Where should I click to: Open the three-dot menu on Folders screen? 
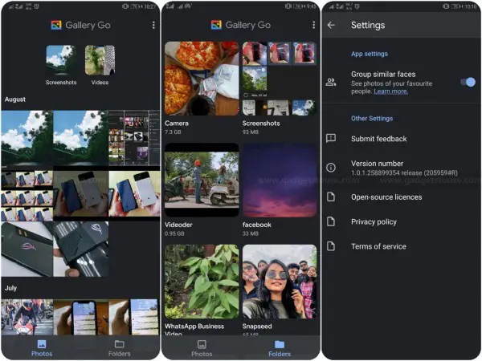click(313, 25)
